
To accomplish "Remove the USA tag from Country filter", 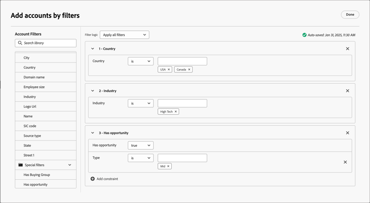I will (169, 69).
